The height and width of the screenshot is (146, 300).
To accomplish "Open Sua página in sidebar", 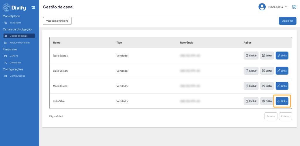I will 15,22.
